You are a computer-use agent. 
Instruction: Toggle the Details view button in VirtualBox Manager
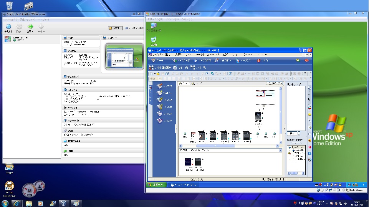pos(115,28)
